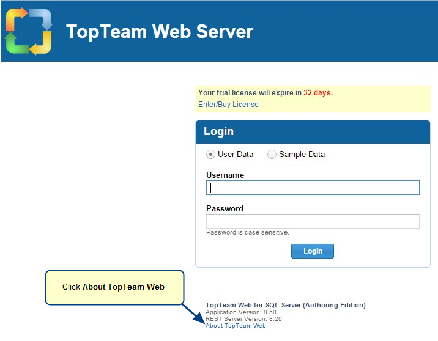Open the About TopTeam Web link
This screenshot has width=438, height=341.
click(236, 326)
